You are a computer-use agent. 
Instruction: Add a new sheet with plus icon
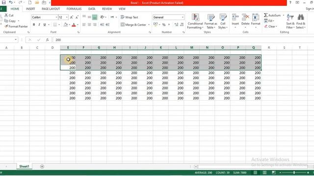point(42,166)
